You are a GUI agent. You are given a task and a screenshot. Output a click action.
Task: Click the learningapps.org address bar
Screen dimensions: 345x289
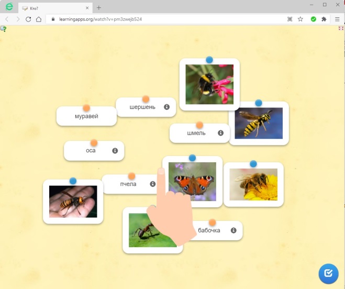tap(165, 19)
